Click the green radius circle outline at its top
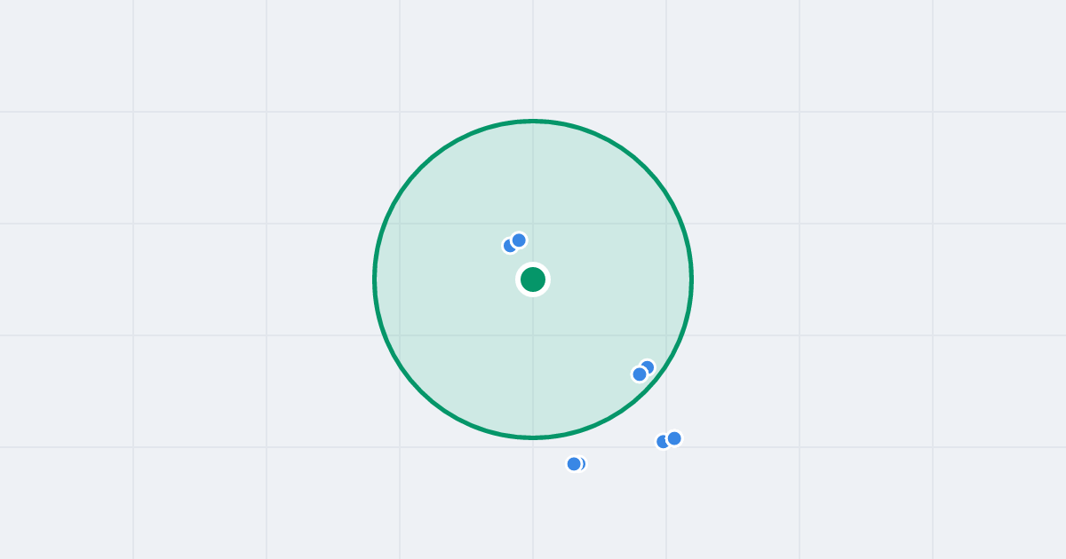This screenshot has width=1066, height=559. pos(533,121)
